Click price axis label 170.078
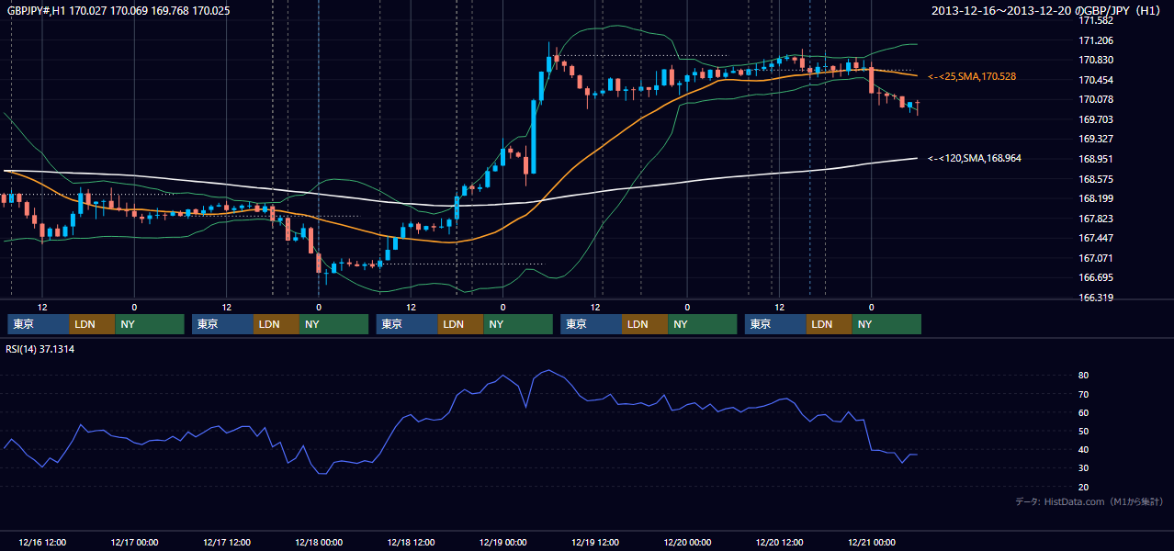The height and width of the screenshot is (551, 1174). tap(1096, 99)
